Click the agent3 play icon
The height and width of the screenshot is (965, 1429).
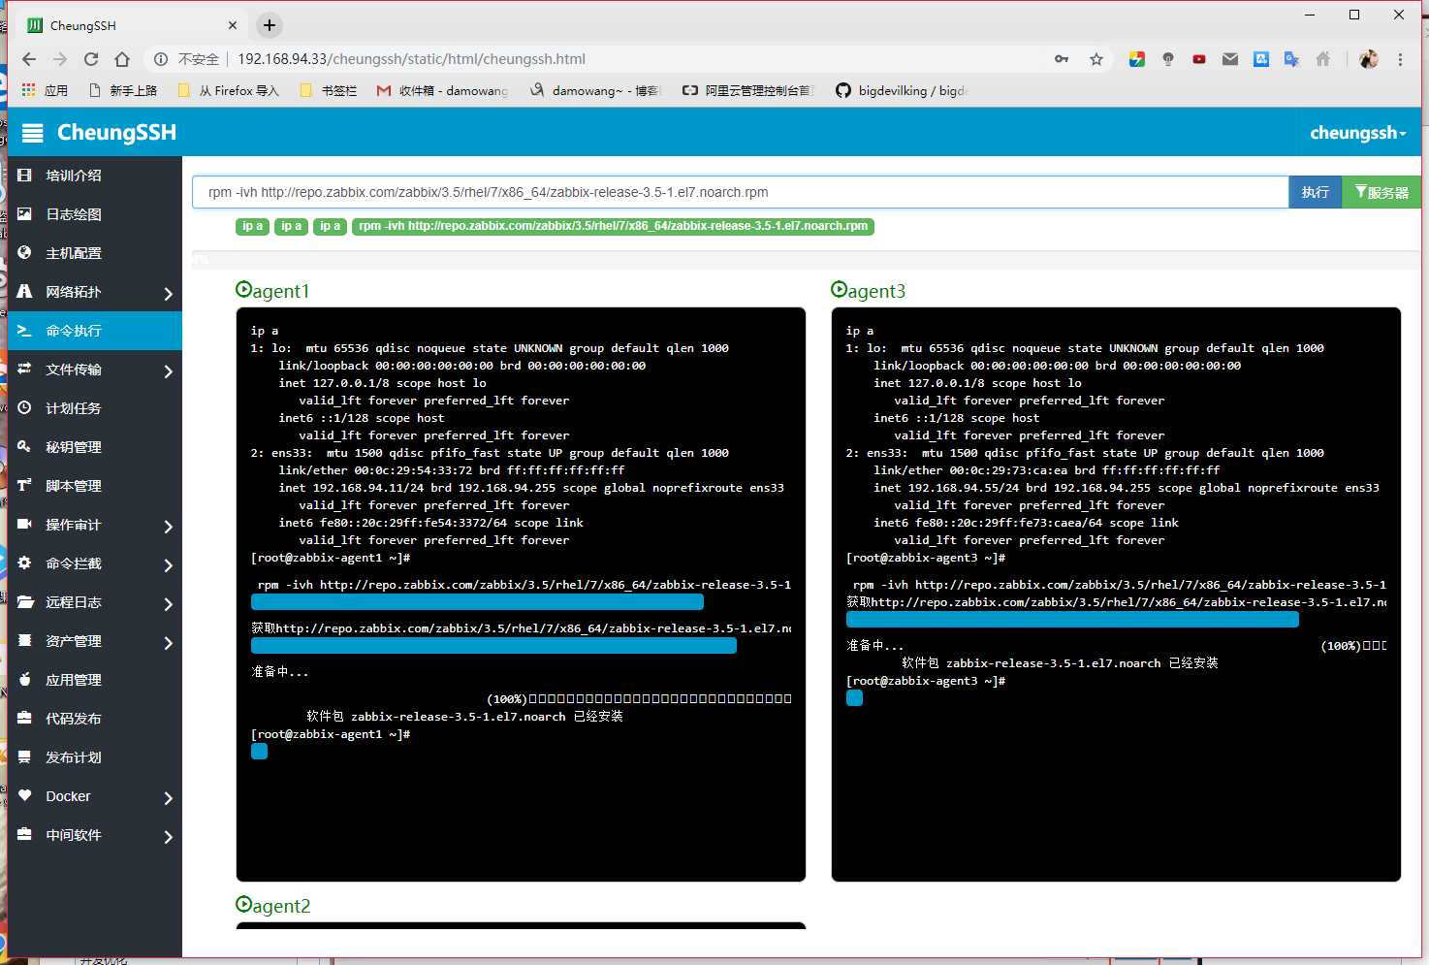coord(839,289)
